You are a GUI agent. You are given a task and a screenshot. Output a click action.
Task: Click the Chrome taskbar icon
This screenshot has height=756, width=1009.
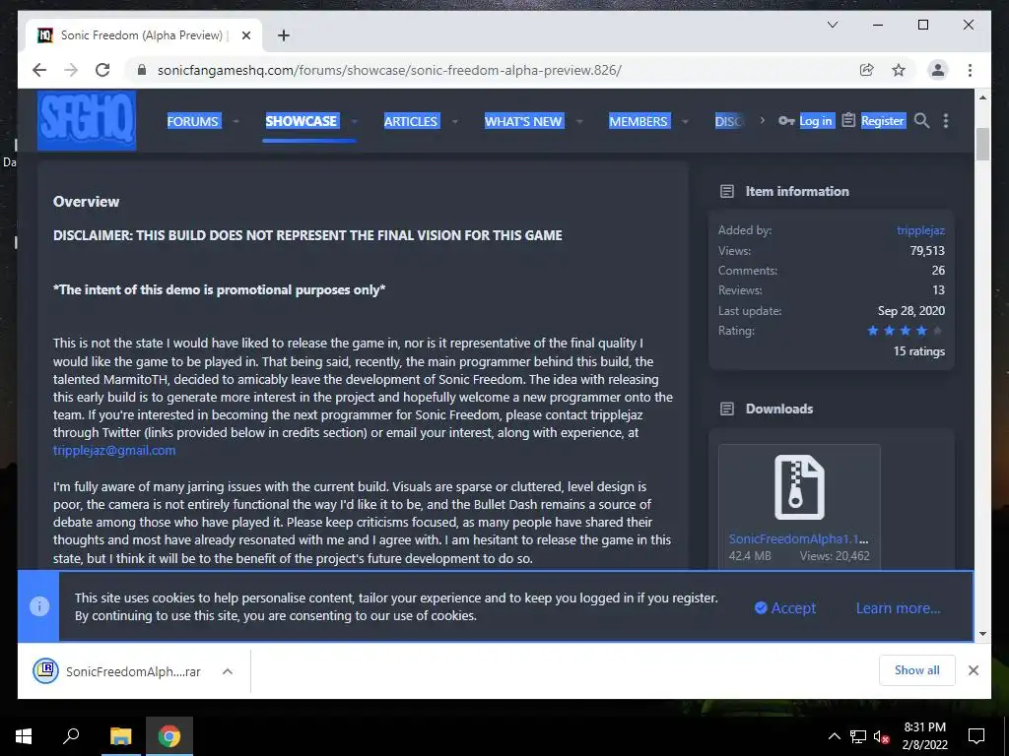click(x=169, y=736)
